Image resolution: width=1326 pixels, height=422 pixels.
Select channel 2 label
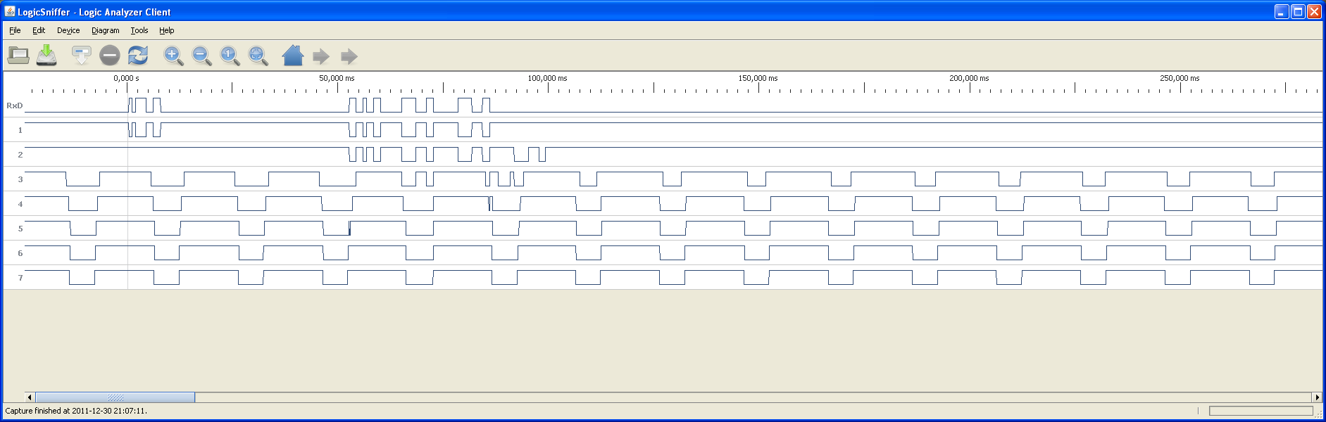20,155
